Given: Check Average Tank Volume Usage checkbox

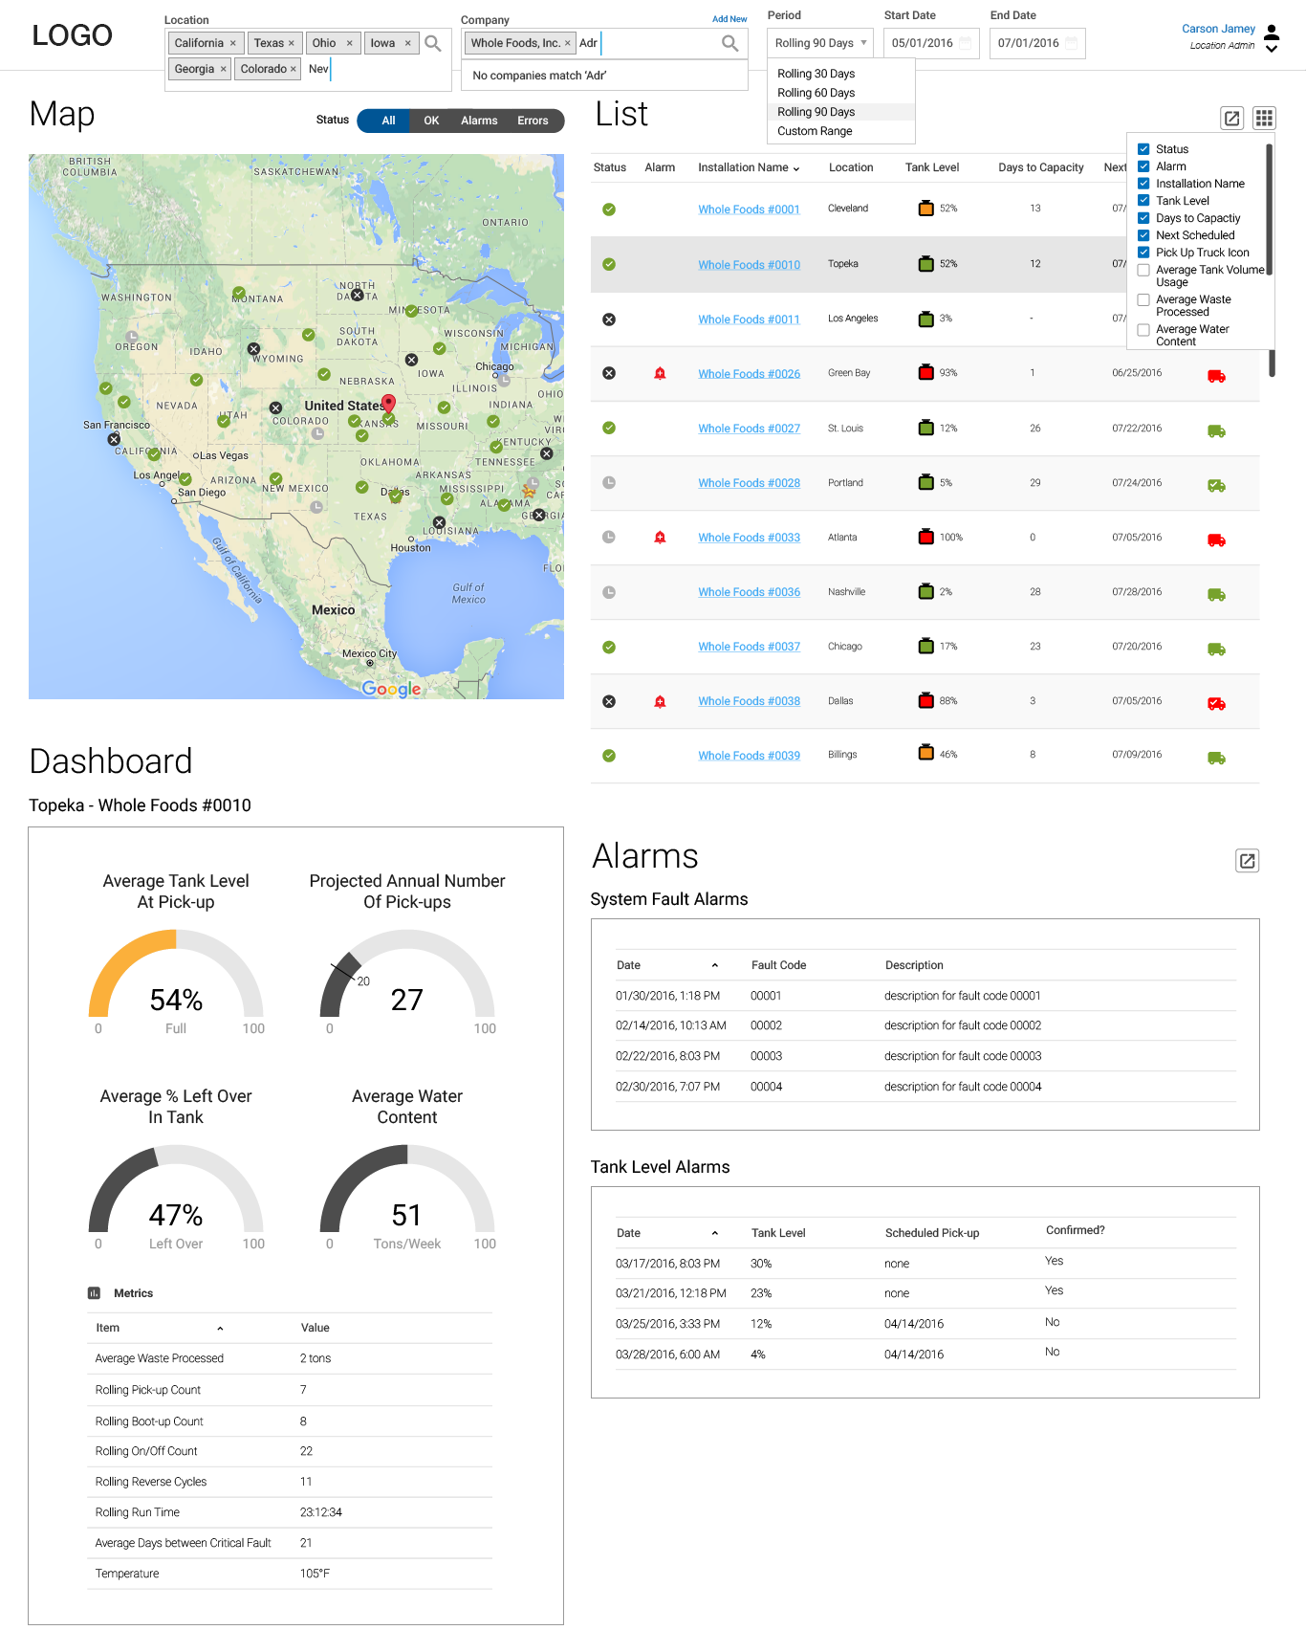Looking at the screenshot, I should click(x=1143, y=271).
